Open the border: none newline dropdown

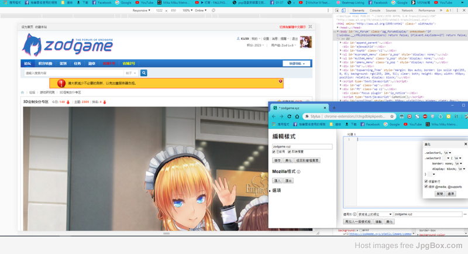pos(459,163)
